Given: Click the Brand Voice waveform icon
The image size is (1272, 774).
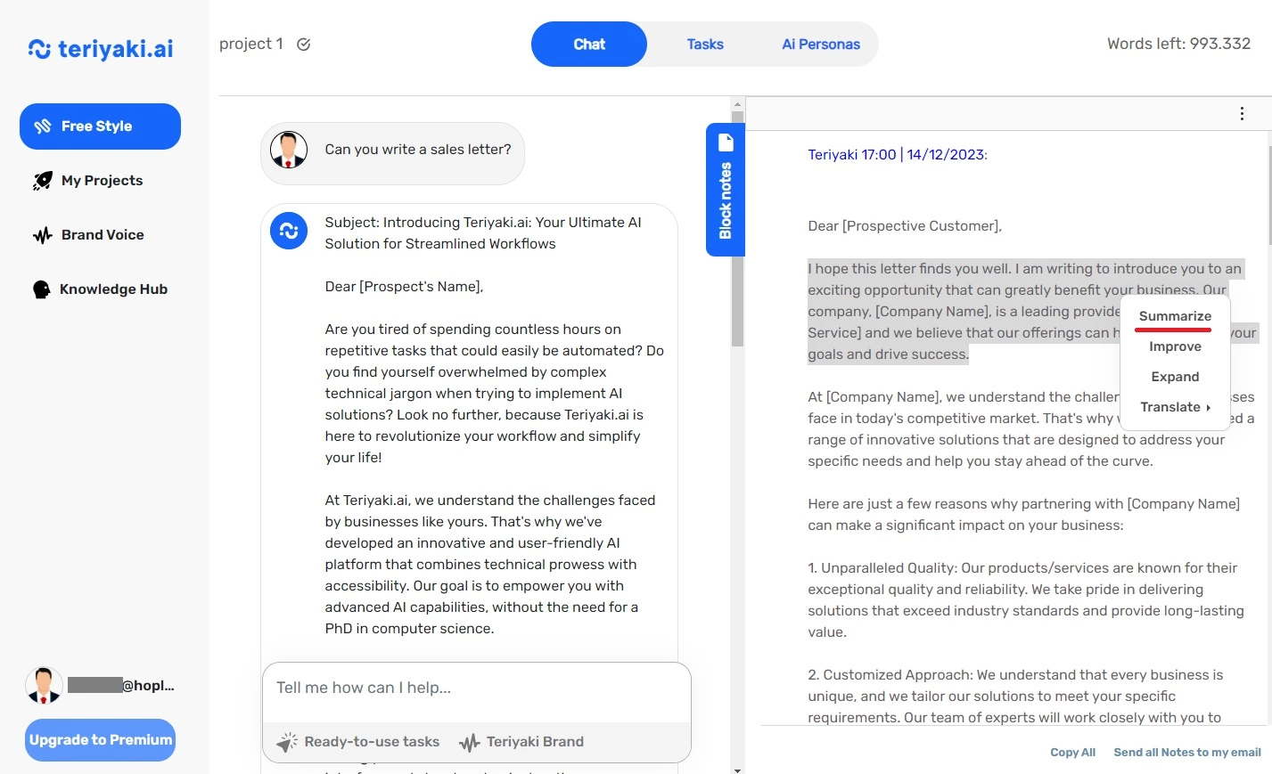Looking at the screenshot, I should 42,235.
